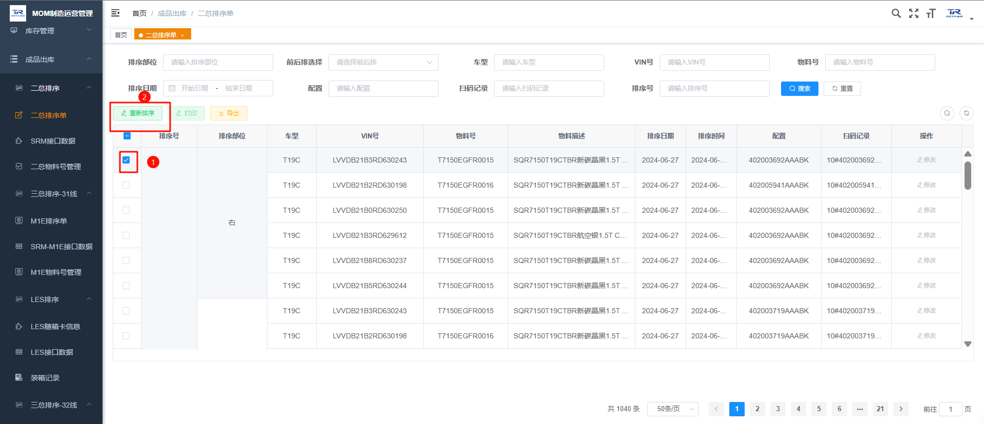984x424 pixels.
Task: Go to page 21
Action: [x=880, y=409]
